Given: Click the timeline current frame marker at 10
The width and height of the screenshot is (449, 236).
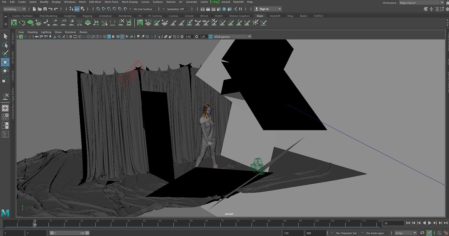Looking at the screenshot, I should pyautogui.click(x=35, y=223).
